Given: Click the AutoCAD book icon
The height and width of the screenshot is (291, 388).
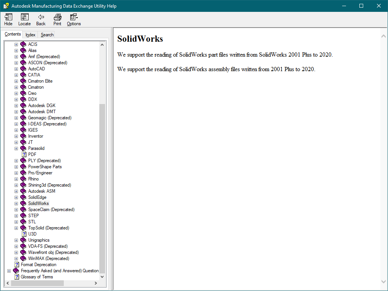Looking at the screenshot, I should [23, 69].
